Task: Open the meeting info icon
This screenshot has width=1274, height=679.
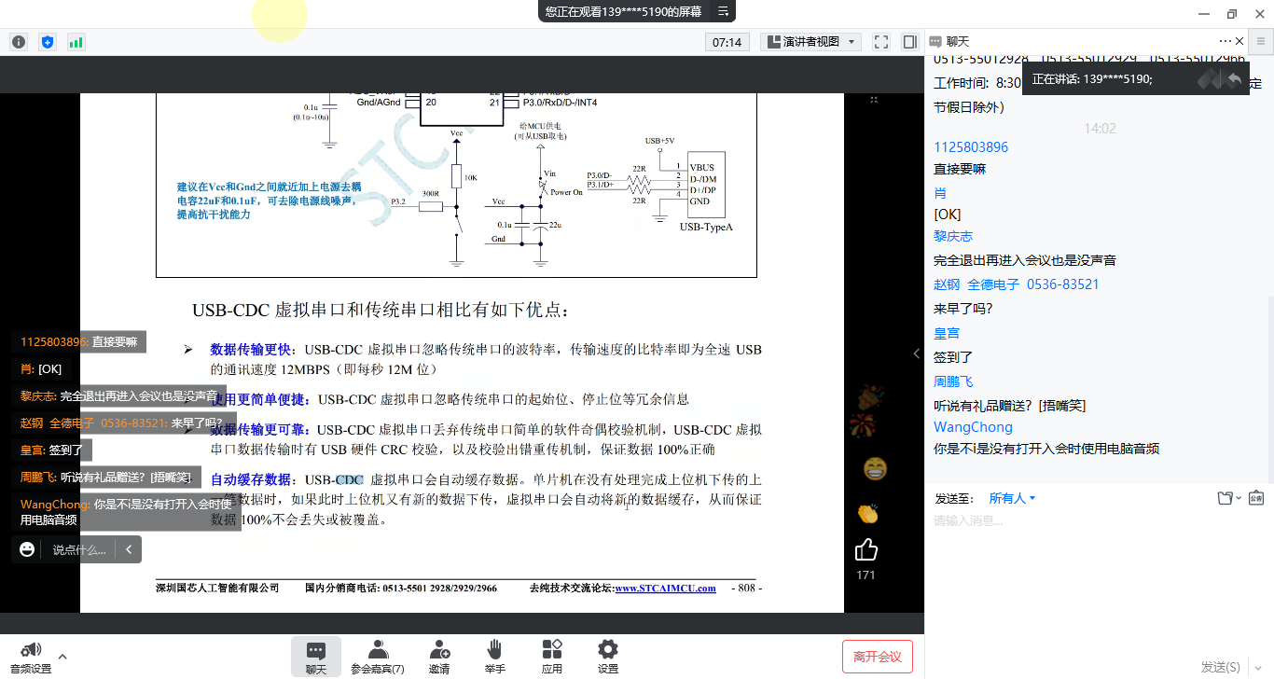Action: (19, 42)
